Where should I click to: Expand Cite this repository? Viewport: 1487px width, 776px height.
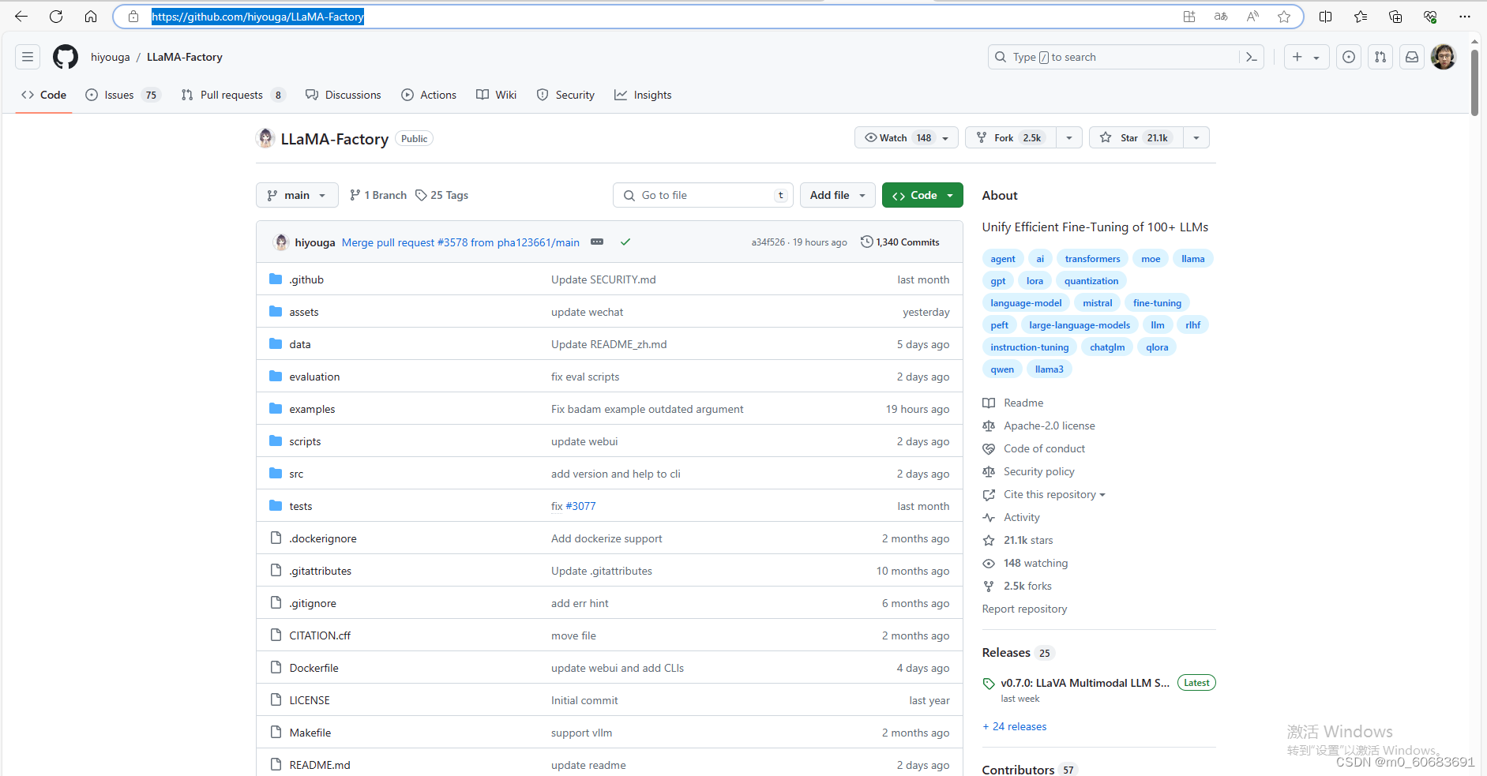(1054, 494)
